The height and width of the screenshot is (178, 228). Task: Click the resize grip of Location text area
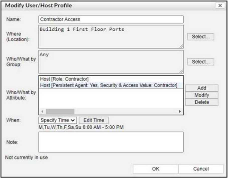pyautogui.click(x=181, y=46)
